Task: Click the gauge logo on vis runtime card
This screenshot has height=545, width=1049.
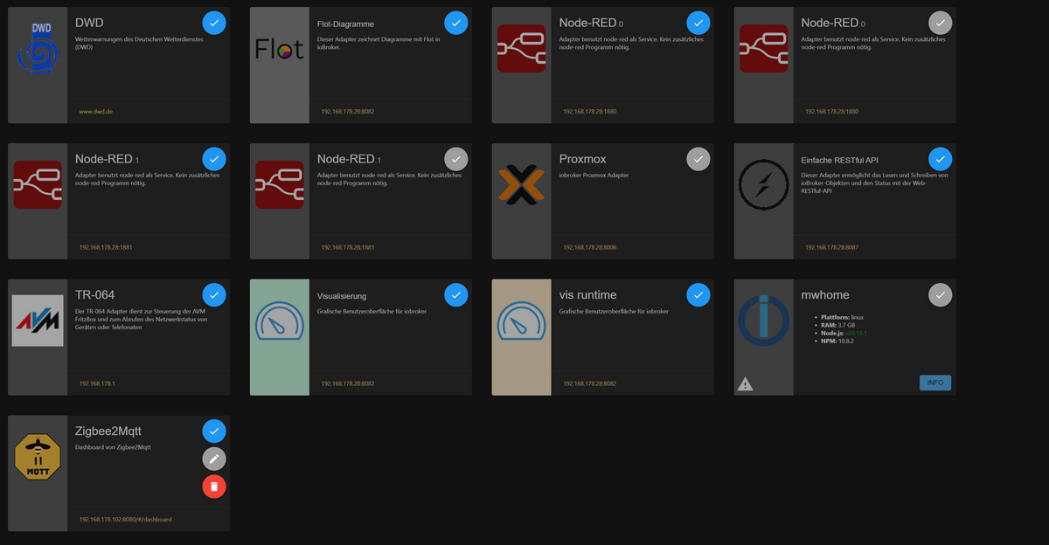Action: coord(522,321)
